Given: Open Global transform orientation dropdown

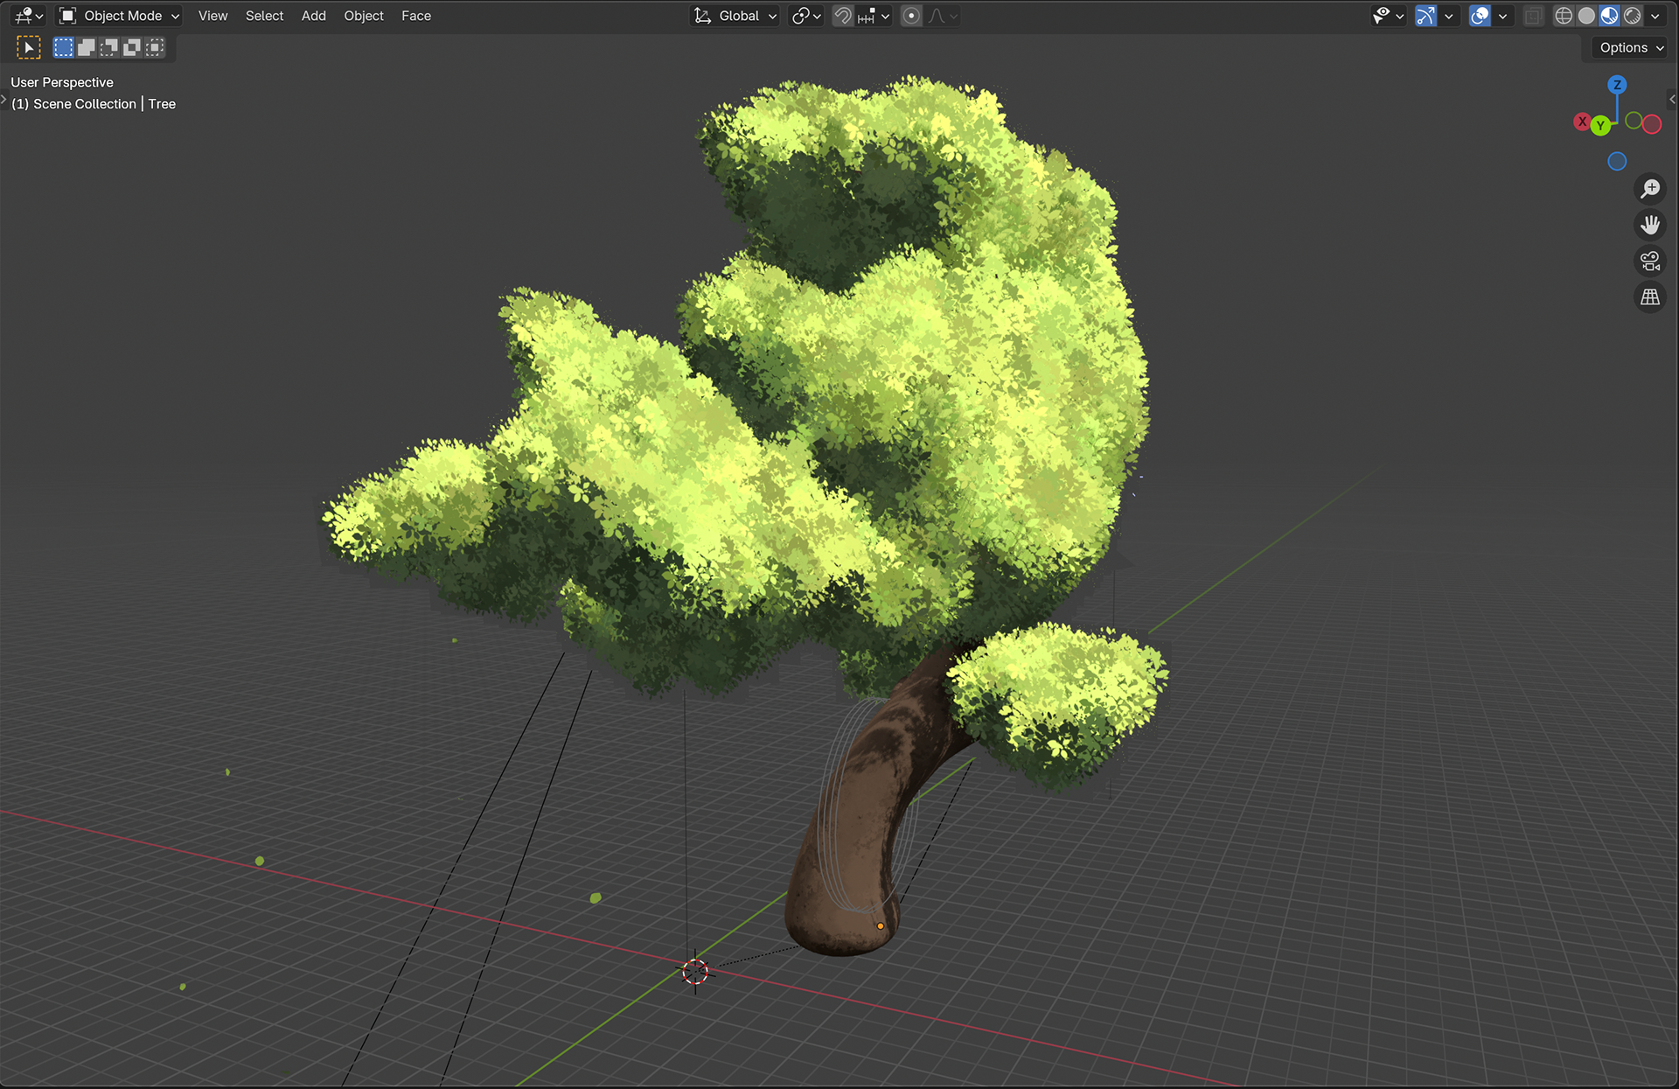Looking at the screenshot, I should (735, 16).
